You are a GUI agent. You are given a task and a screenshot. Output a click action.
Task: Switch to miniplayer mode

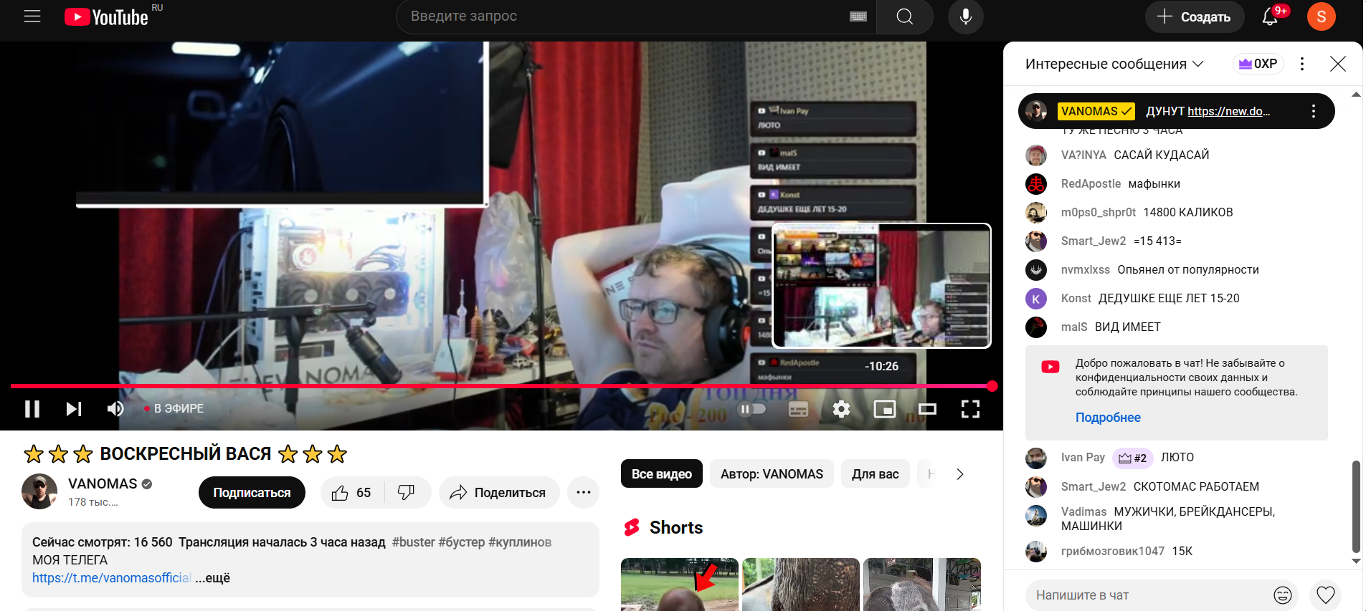[x=885, y=409]
